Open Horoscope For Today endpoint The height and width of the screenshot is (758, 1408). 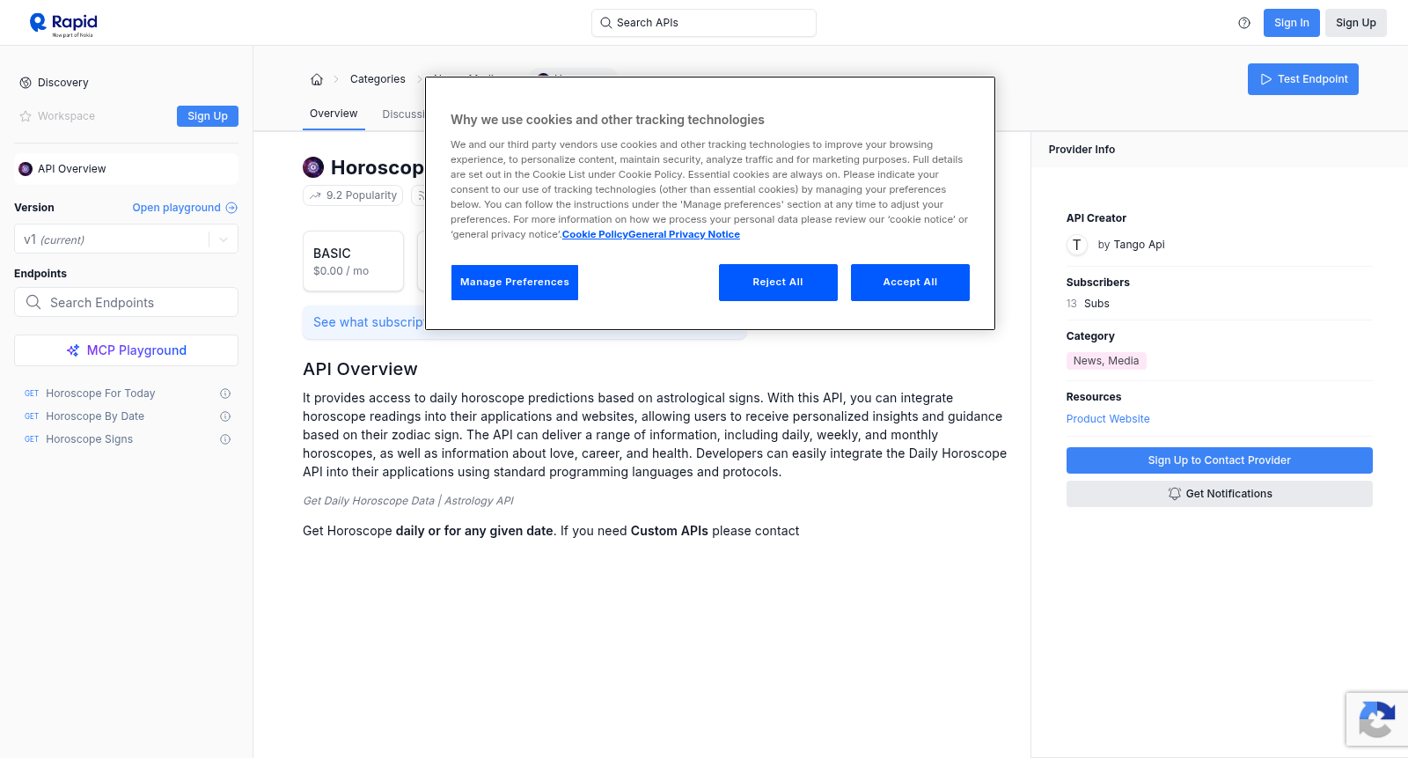pyautogui.click(x=100, y=394)
